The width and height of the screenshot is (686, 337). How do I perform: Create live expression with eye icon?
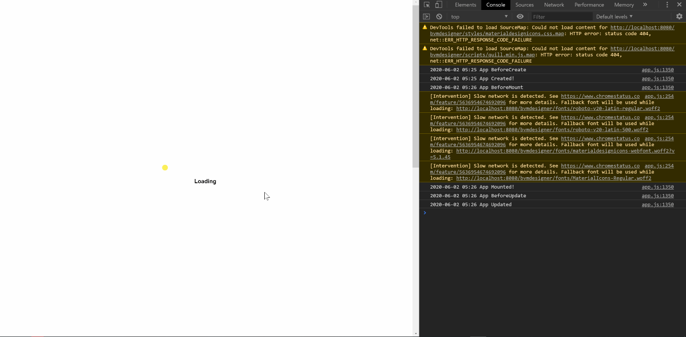[520, 16]
